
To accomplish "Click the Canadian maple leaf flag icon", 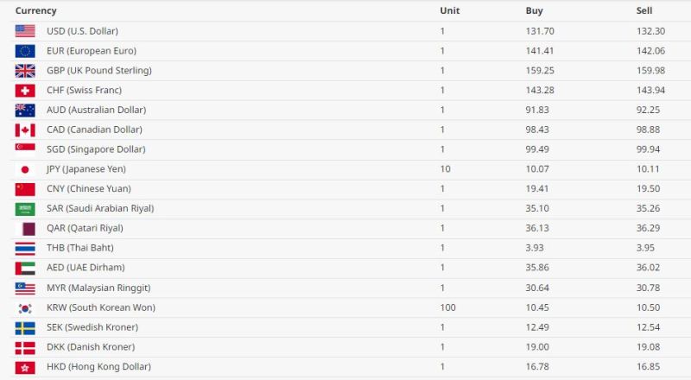I will (25, 130).
